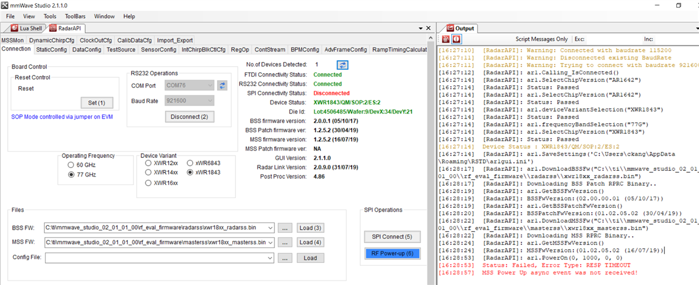Select the Connection tab
The height and width of the screenshot is (285, 699).
tap(16, 49)
